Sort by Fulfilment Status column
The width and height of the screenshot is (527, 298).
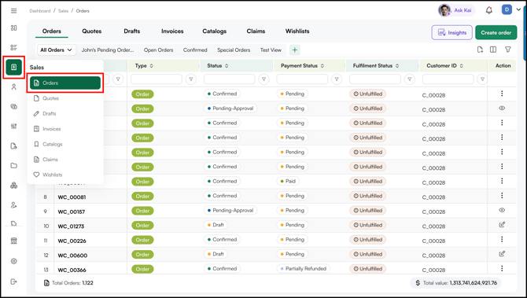397,66
